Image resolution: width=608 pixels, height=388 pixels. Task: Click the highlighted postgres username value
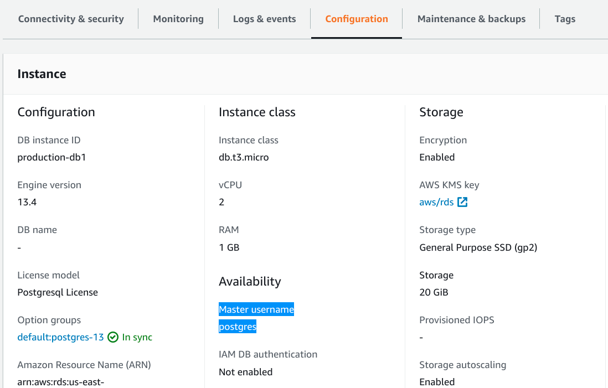click(x=238, y=327)
